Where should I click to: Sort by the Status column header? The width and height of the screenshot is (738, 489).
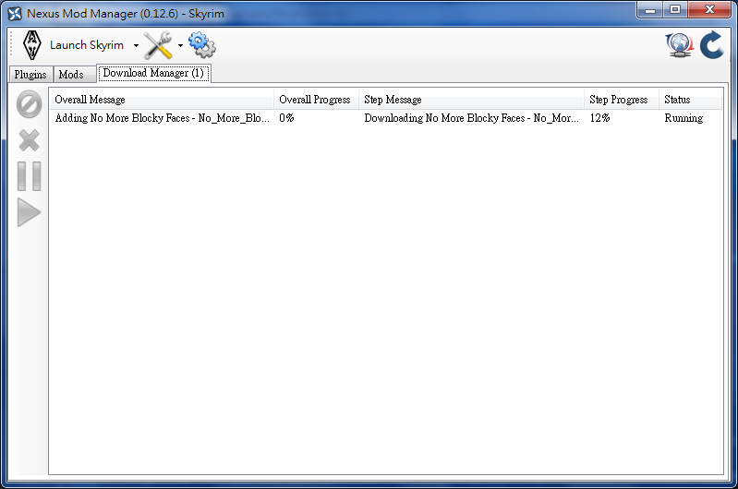(690, 100)
